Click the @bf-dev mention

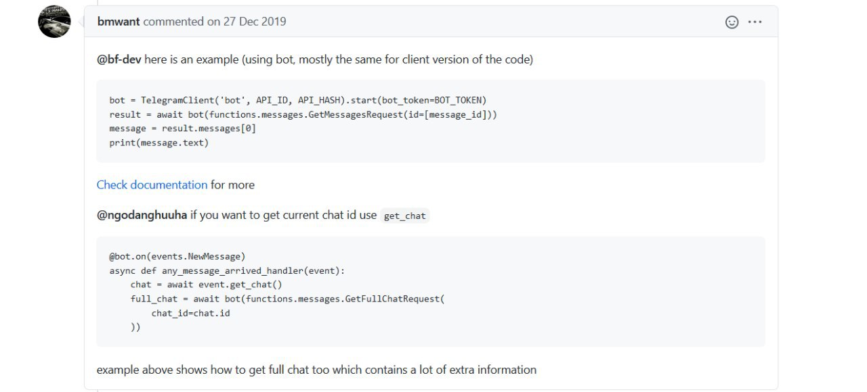pos(119,59)
